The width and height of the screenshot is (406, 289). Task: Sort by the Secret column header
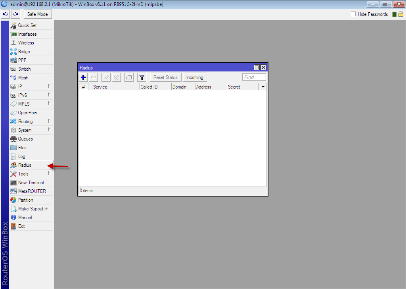[x=243, y=87]
